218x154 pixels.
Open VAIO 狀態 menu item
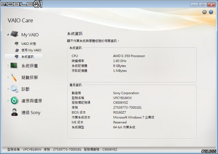click(29, 44)
